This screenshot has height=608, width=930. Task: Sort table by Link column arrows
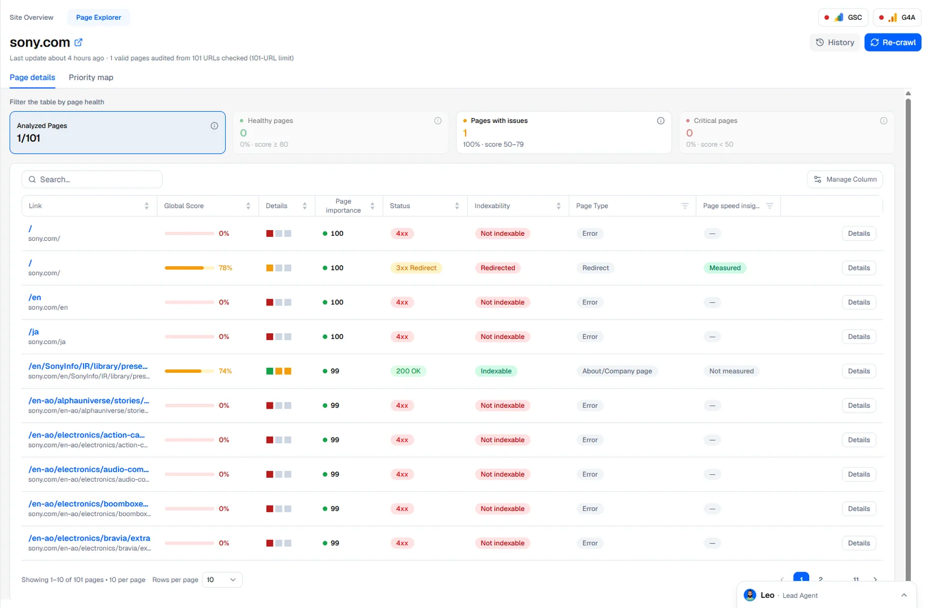(147, 206)
